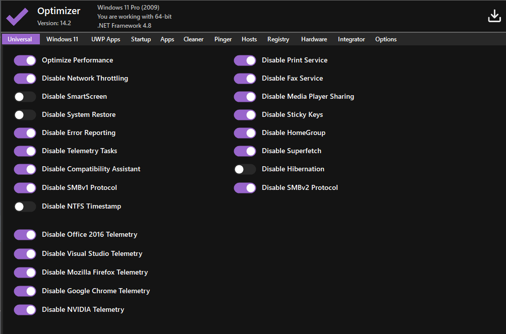
Task: Click the Disable Hibernation label
Action: tap(293, 169)
